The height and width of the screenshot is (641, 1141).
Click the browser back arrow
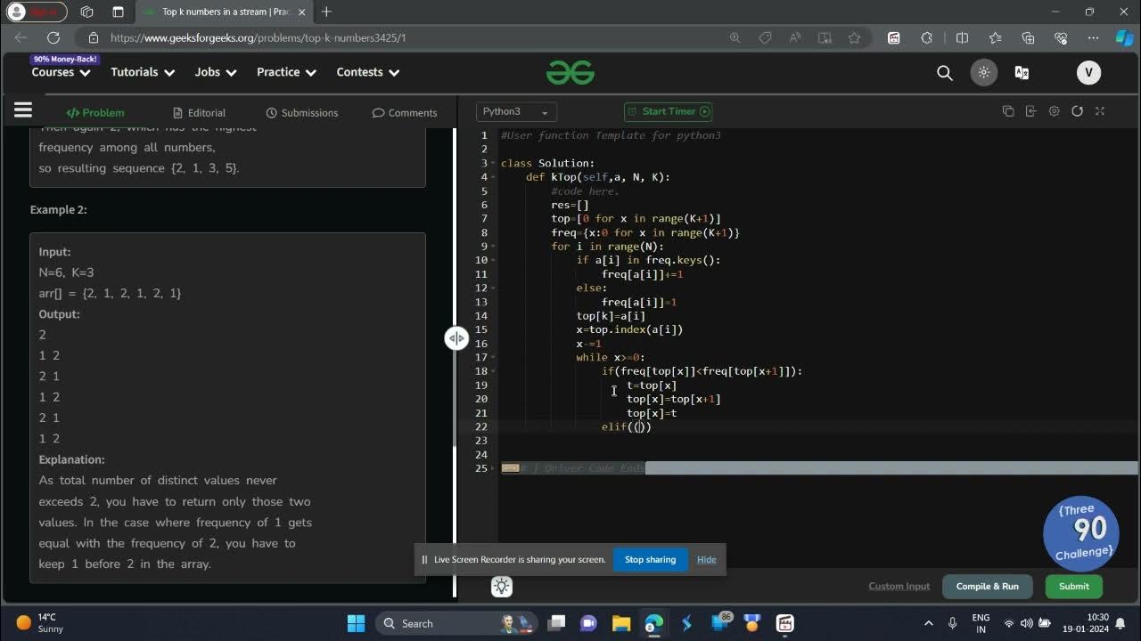tap(21, 38)
